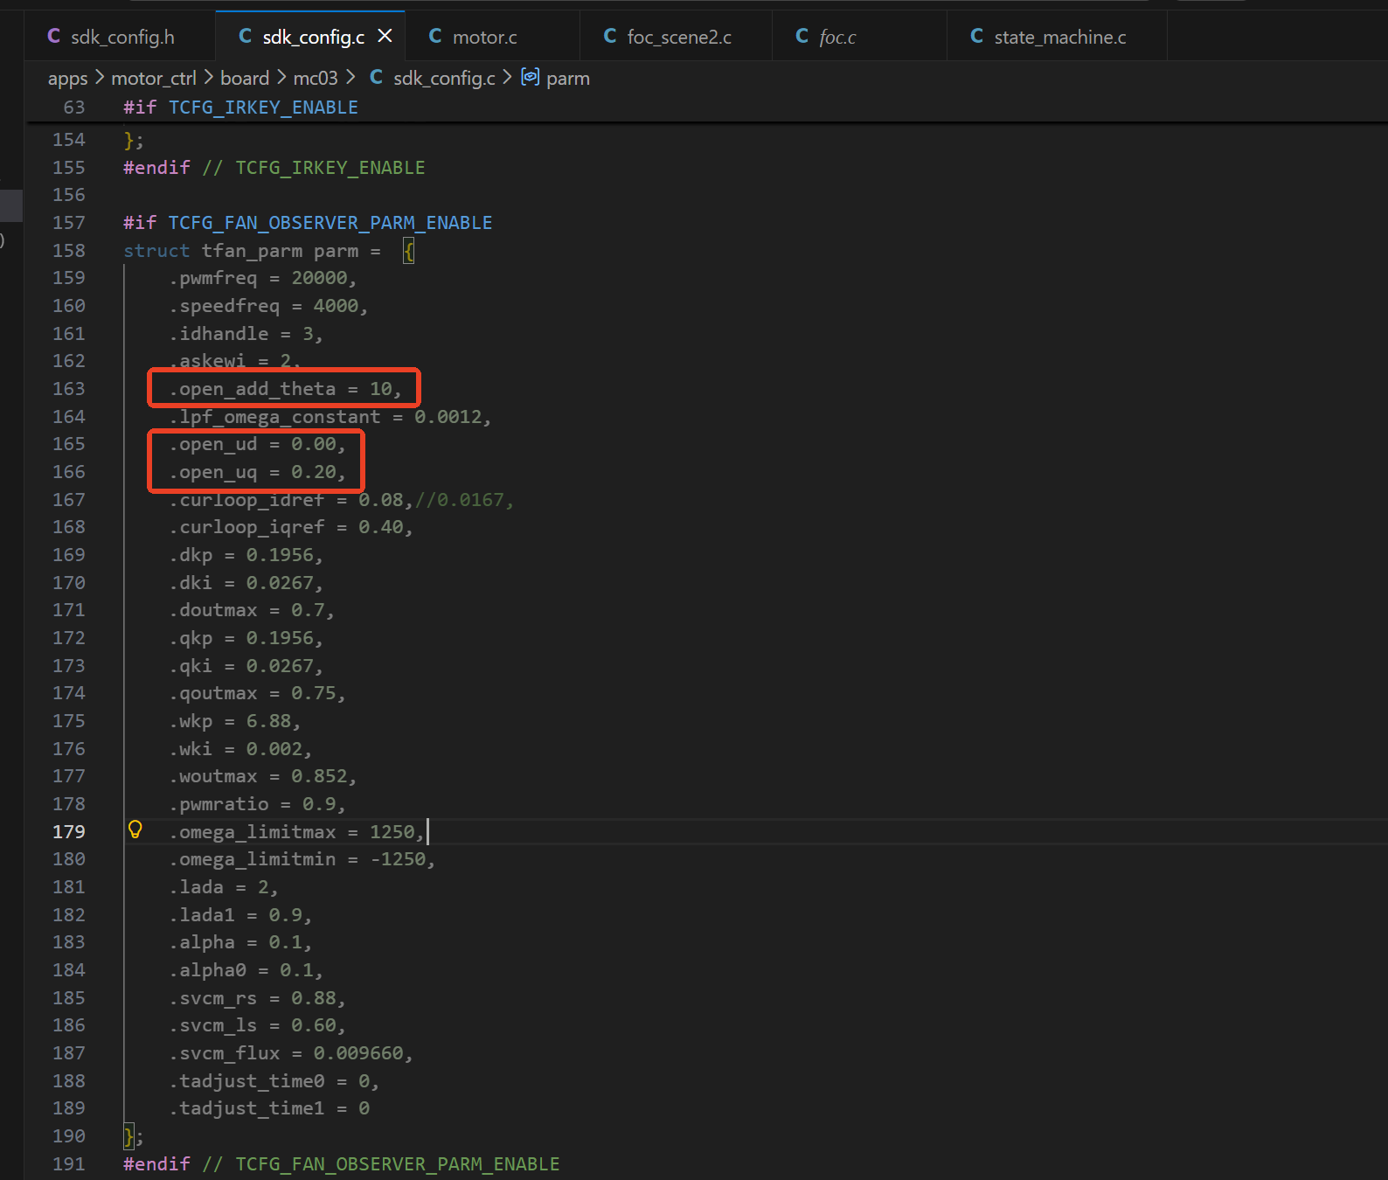Click the .wkp = 6.88 line

click(235, 721)
